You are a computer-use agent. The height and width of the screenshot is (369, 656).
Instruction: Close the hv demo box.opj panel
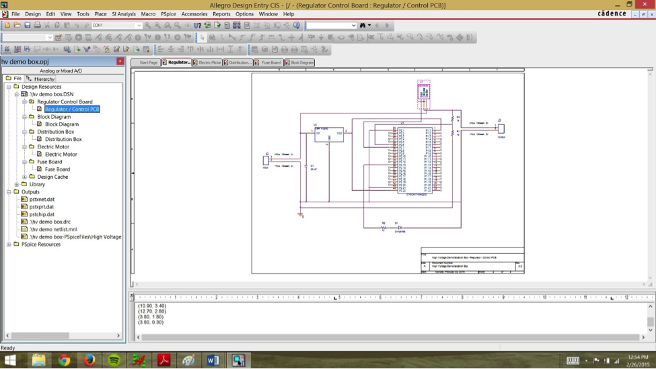coord(120,61)
